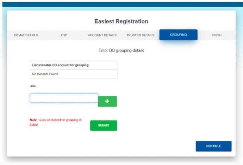Select the TRUSTED DETAILS tab
This screenshot has height=165, width=243.
click(x=140, y=35)
